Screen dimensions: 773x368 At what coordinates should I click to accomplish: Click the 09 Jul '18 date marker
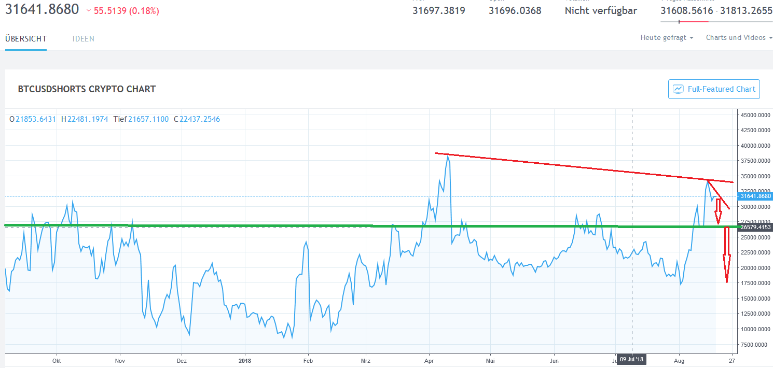(632, 359)
